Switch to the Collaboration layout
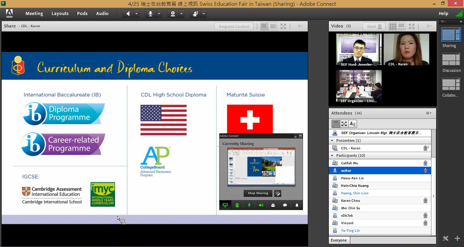Viewport: 464px width, 247px height. coord(451,85)
